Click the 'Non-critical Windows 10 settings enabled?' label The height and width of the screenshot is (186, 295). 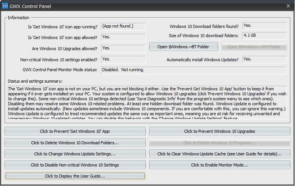[x=59, y=60]
